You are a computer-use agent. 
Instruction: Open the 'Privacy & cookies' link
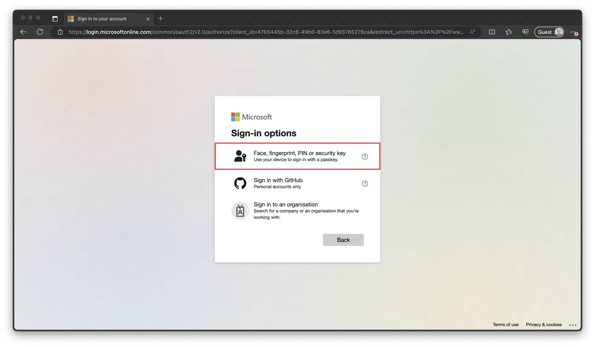(544, 325)
